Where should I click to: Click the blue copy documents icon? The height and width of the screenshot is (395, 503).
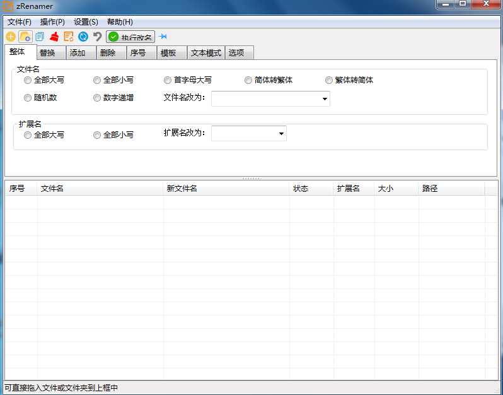(x=40, y=37)
